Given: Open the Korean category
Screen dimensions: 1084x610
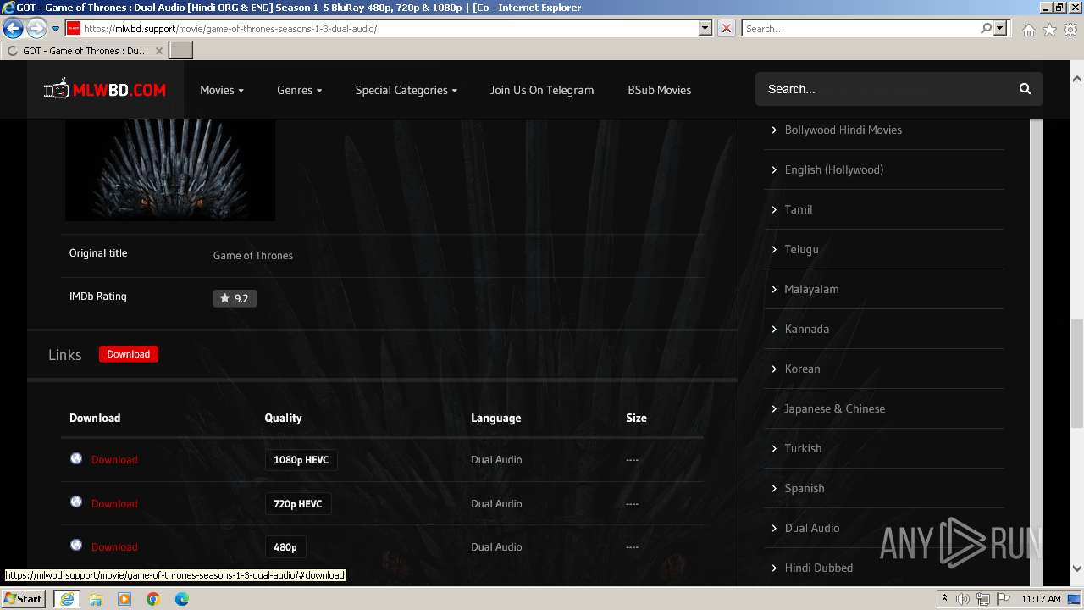Looking at the screenshot, I should (x=802, y=369).
